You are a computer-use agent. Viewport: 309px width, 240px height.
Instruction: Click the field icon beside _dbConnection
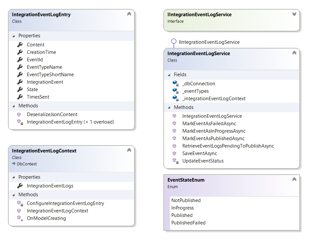click(175, 84)
